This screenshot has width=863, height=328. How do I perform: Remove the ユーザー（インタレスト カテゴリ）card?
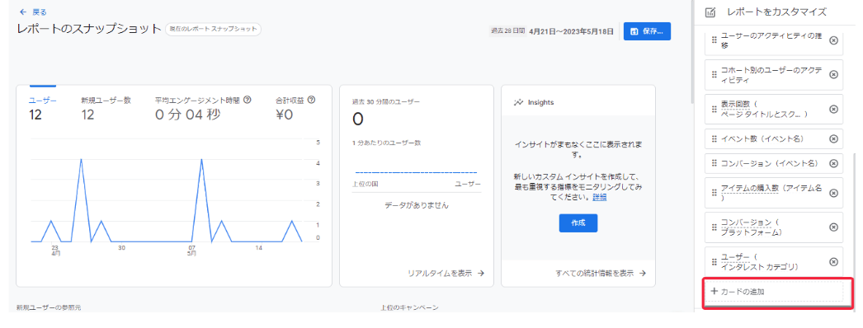[x=833, y=261]
